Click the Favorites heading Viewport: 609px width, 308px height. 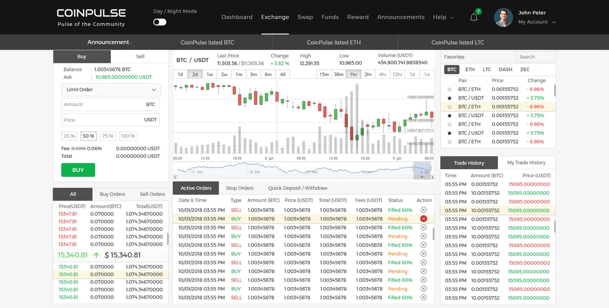pos(454,57)
